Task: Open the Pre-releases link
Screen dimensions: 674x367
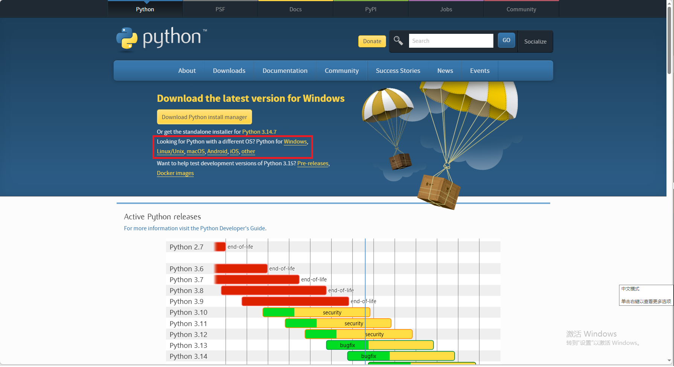Action: (313, 163)
